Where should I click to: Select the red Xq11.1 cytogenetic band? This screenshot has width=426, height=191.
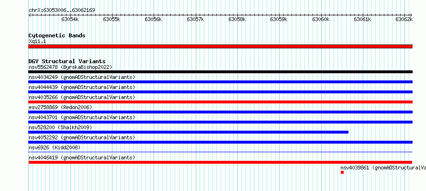click(x=220, y=46)
